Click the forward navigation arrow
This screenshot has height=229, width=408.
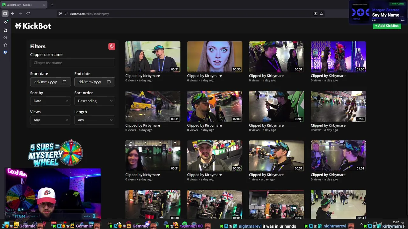(x=20, y=14)
